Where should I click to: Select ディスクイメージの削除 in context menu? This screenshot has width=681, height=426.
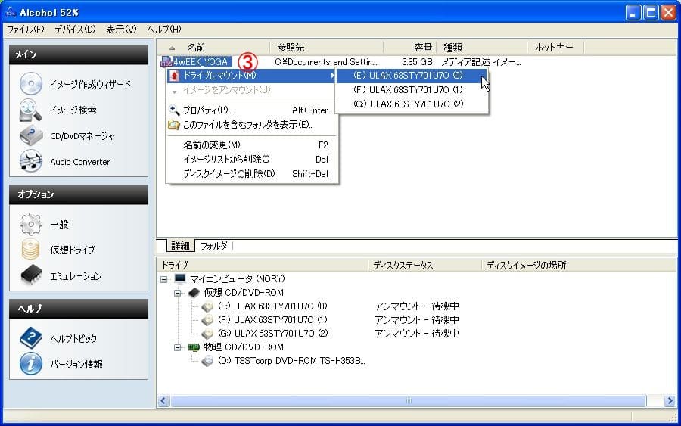[x=229, y=174]
